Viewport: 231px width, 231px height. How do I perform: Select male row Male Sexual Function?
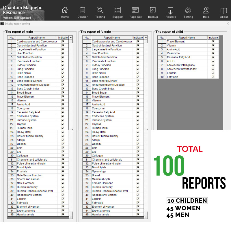pos(38,175)
